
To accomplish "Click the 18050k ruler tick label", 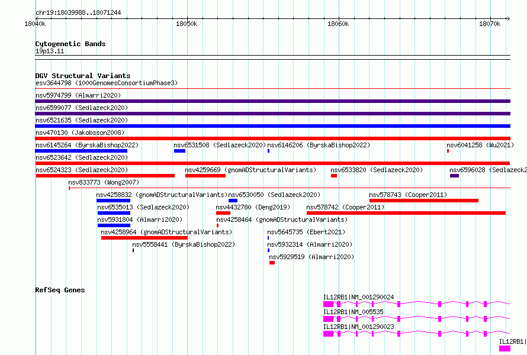I will coord(187,24).
